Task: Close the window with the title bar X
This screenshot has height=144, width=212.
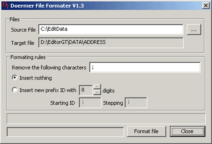Action: [205, 5]
